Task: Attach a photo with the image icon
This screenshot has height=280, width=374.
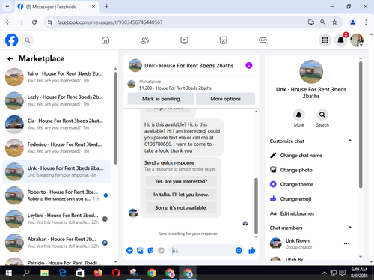Action: [140, 250]
